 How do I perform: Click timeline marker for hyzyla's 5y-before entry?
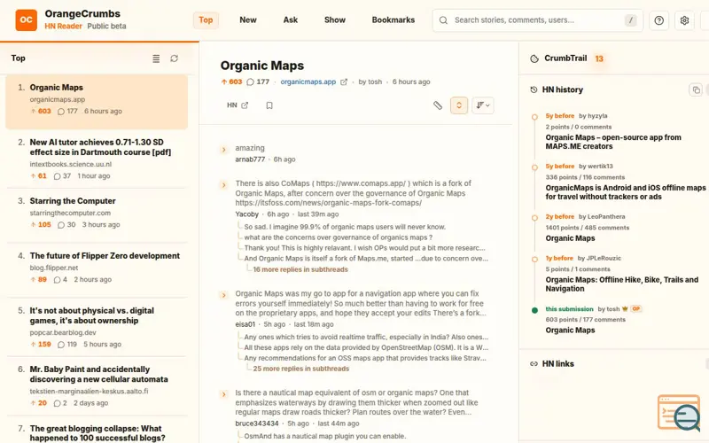click(x=534, y=117)
